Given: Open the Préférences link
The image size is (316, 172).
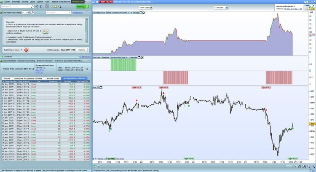Looking at the screenshot, I should click(78, 13).
